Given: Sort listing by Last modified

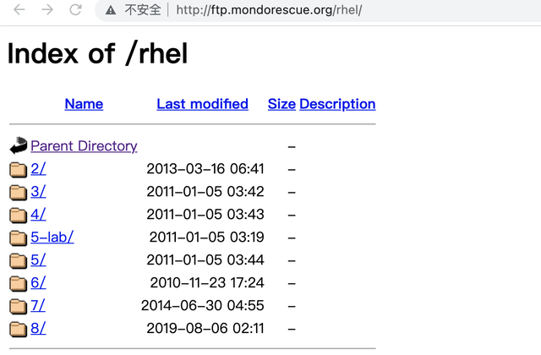Looking at the screenshot, I should [x=202, y=104].
